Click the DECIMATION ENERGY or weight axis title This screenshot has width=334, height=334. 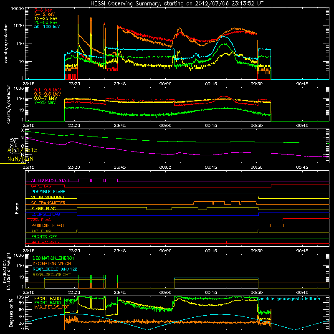pos(6,271)
